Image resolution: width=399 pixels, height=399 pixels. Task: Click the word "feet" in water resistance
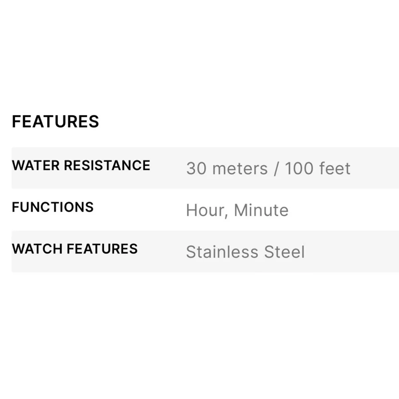pyautogui.click(x=334, y=168)
